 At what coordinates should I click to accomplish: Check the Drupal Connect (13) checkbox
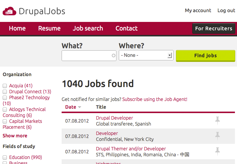(5, 92)
